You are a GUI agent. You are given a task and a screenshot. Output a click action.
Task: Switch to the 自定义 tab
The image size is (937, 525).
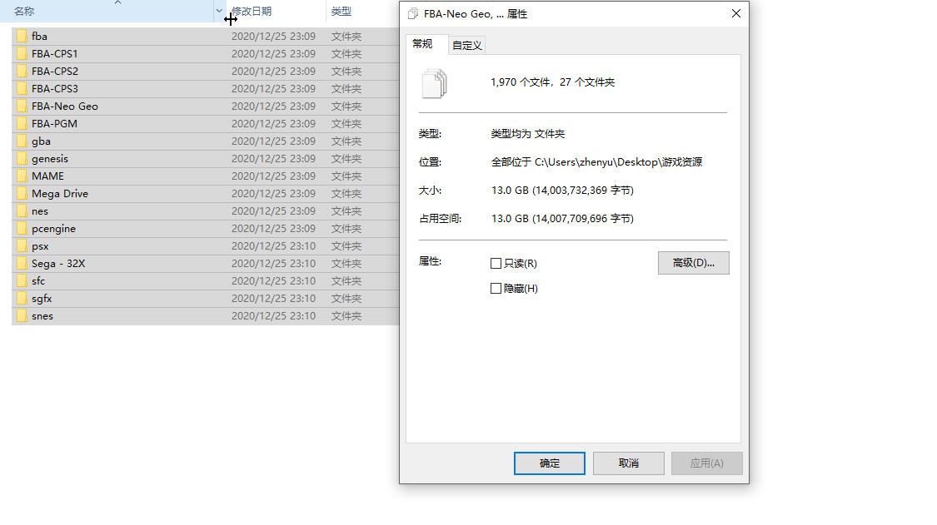click(x=466, y=46)
